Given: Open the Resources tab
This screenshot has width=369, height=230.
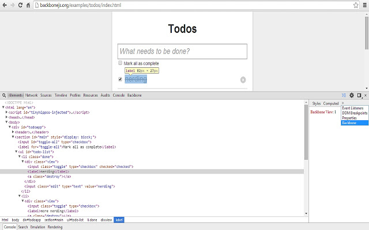Looking at the screenshot, I should 91,95.
